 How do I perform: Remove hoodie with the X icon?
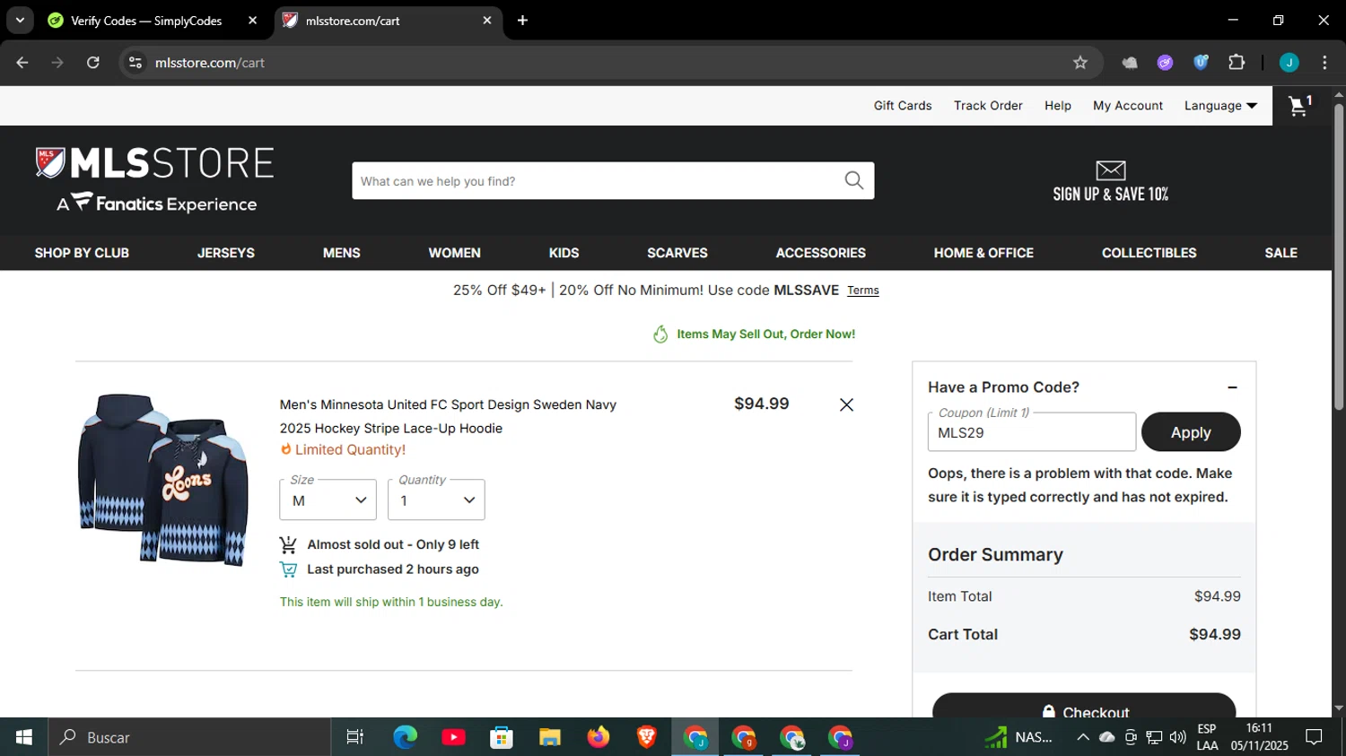click(846, 404)
